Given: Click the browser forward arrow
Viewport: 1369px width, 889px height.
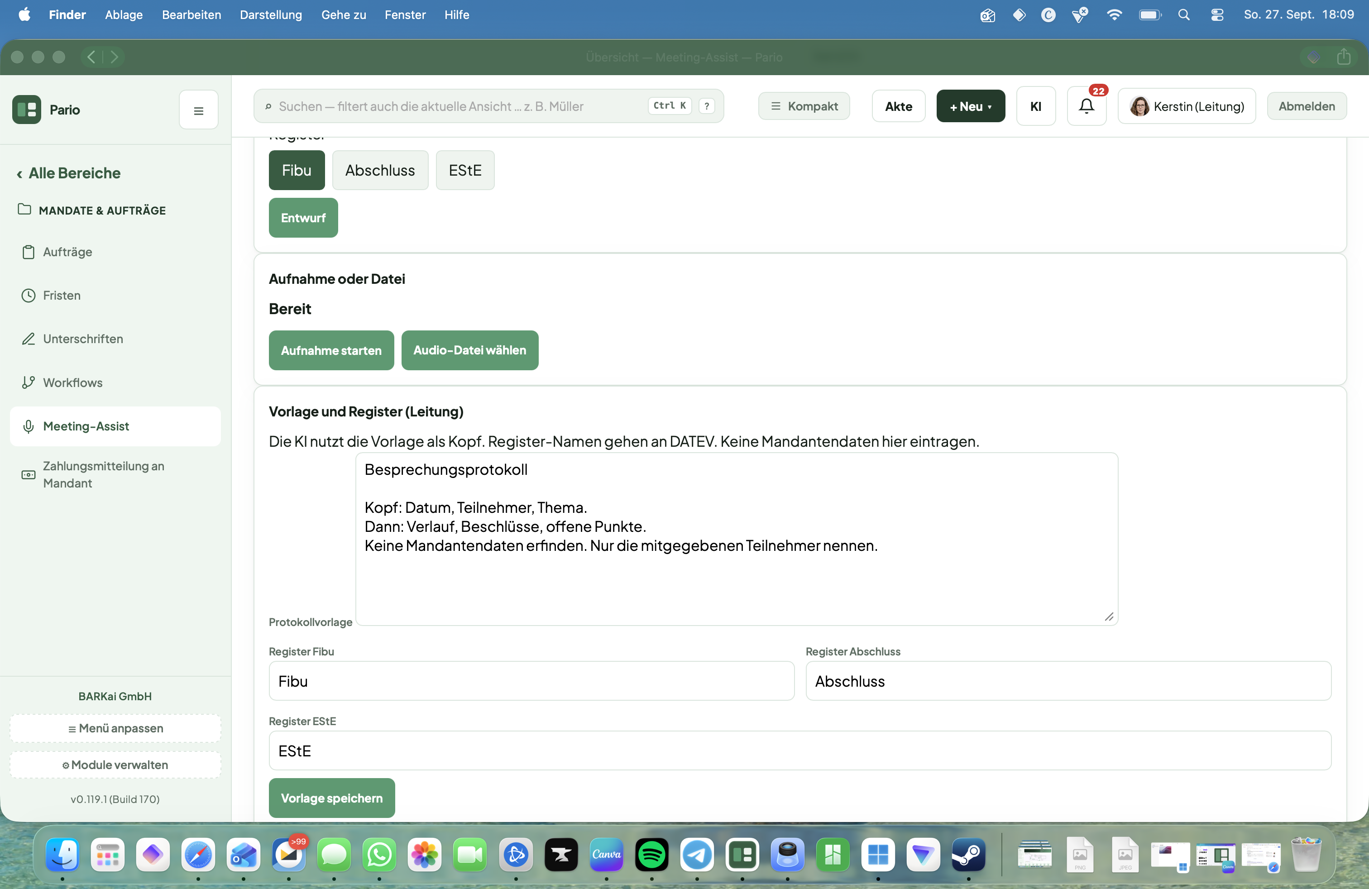Looking at the screenshot, I should pyautogui.click(x=114, y=57).
